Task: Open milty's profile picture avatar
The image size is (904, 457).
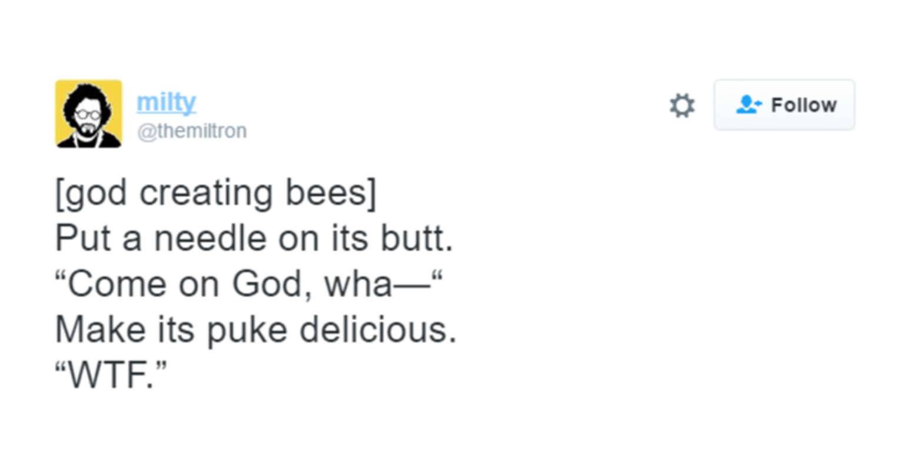Action: coord(88,114)
